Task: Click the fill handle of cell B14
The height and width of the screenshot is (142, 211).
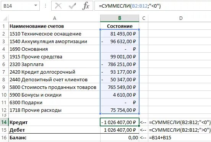Action: pyautogui.click(x=139, y=126)
